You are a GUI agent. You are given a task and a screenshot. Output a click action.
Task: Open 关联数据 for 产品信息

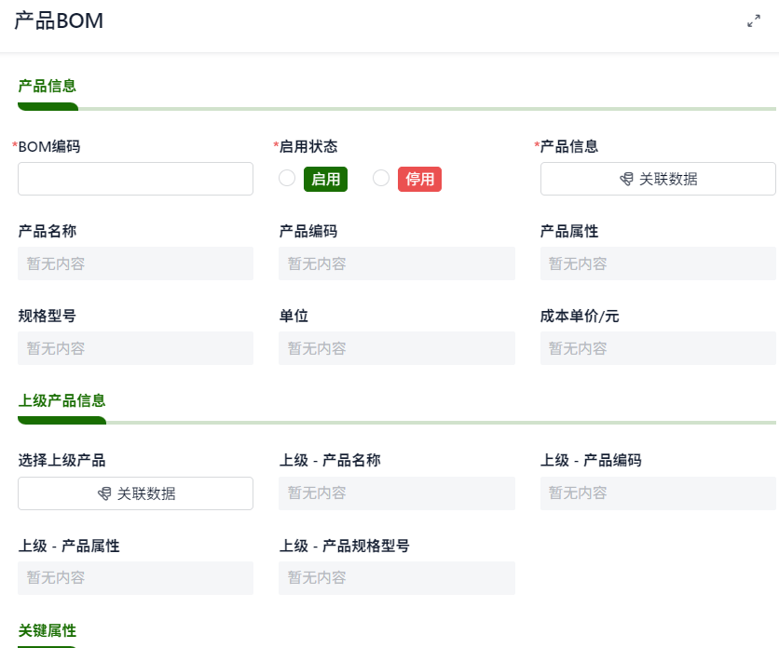[x=658, y=179]
